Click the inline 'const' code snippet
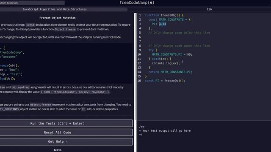This screenshot has height=152, width=271. [30, 25]
